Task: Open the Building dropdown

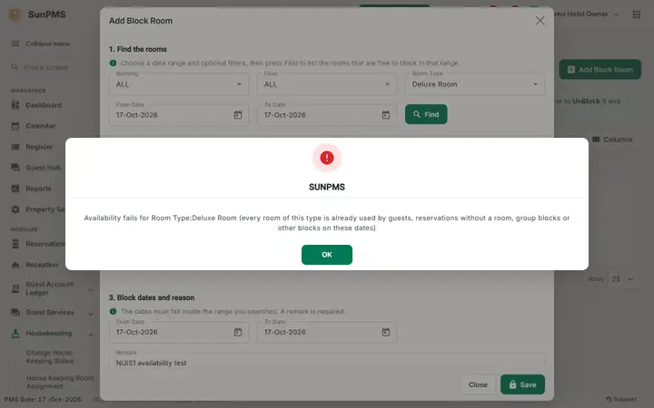Action: (179, 84)
